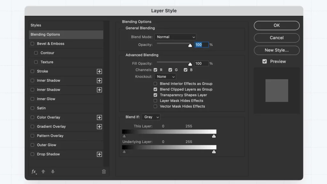
Task: Click the Fill Opacity slider handle
Action: point(190,64)
